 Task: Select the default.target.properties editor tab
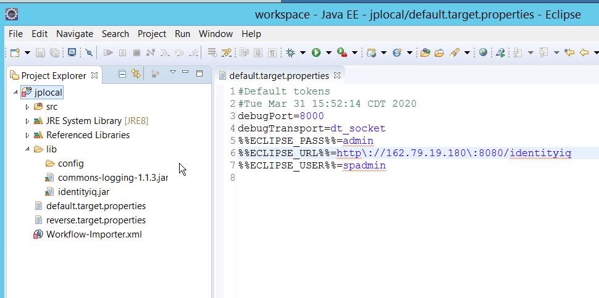(x=279, y=75)
